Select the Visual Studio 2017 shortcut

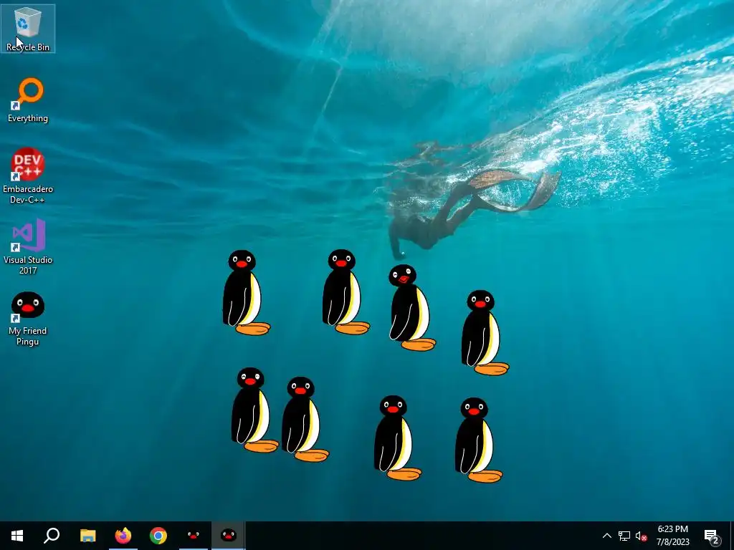[28, 246]
